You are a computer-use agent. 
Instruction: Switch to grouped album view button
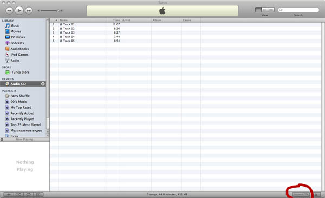265,10
